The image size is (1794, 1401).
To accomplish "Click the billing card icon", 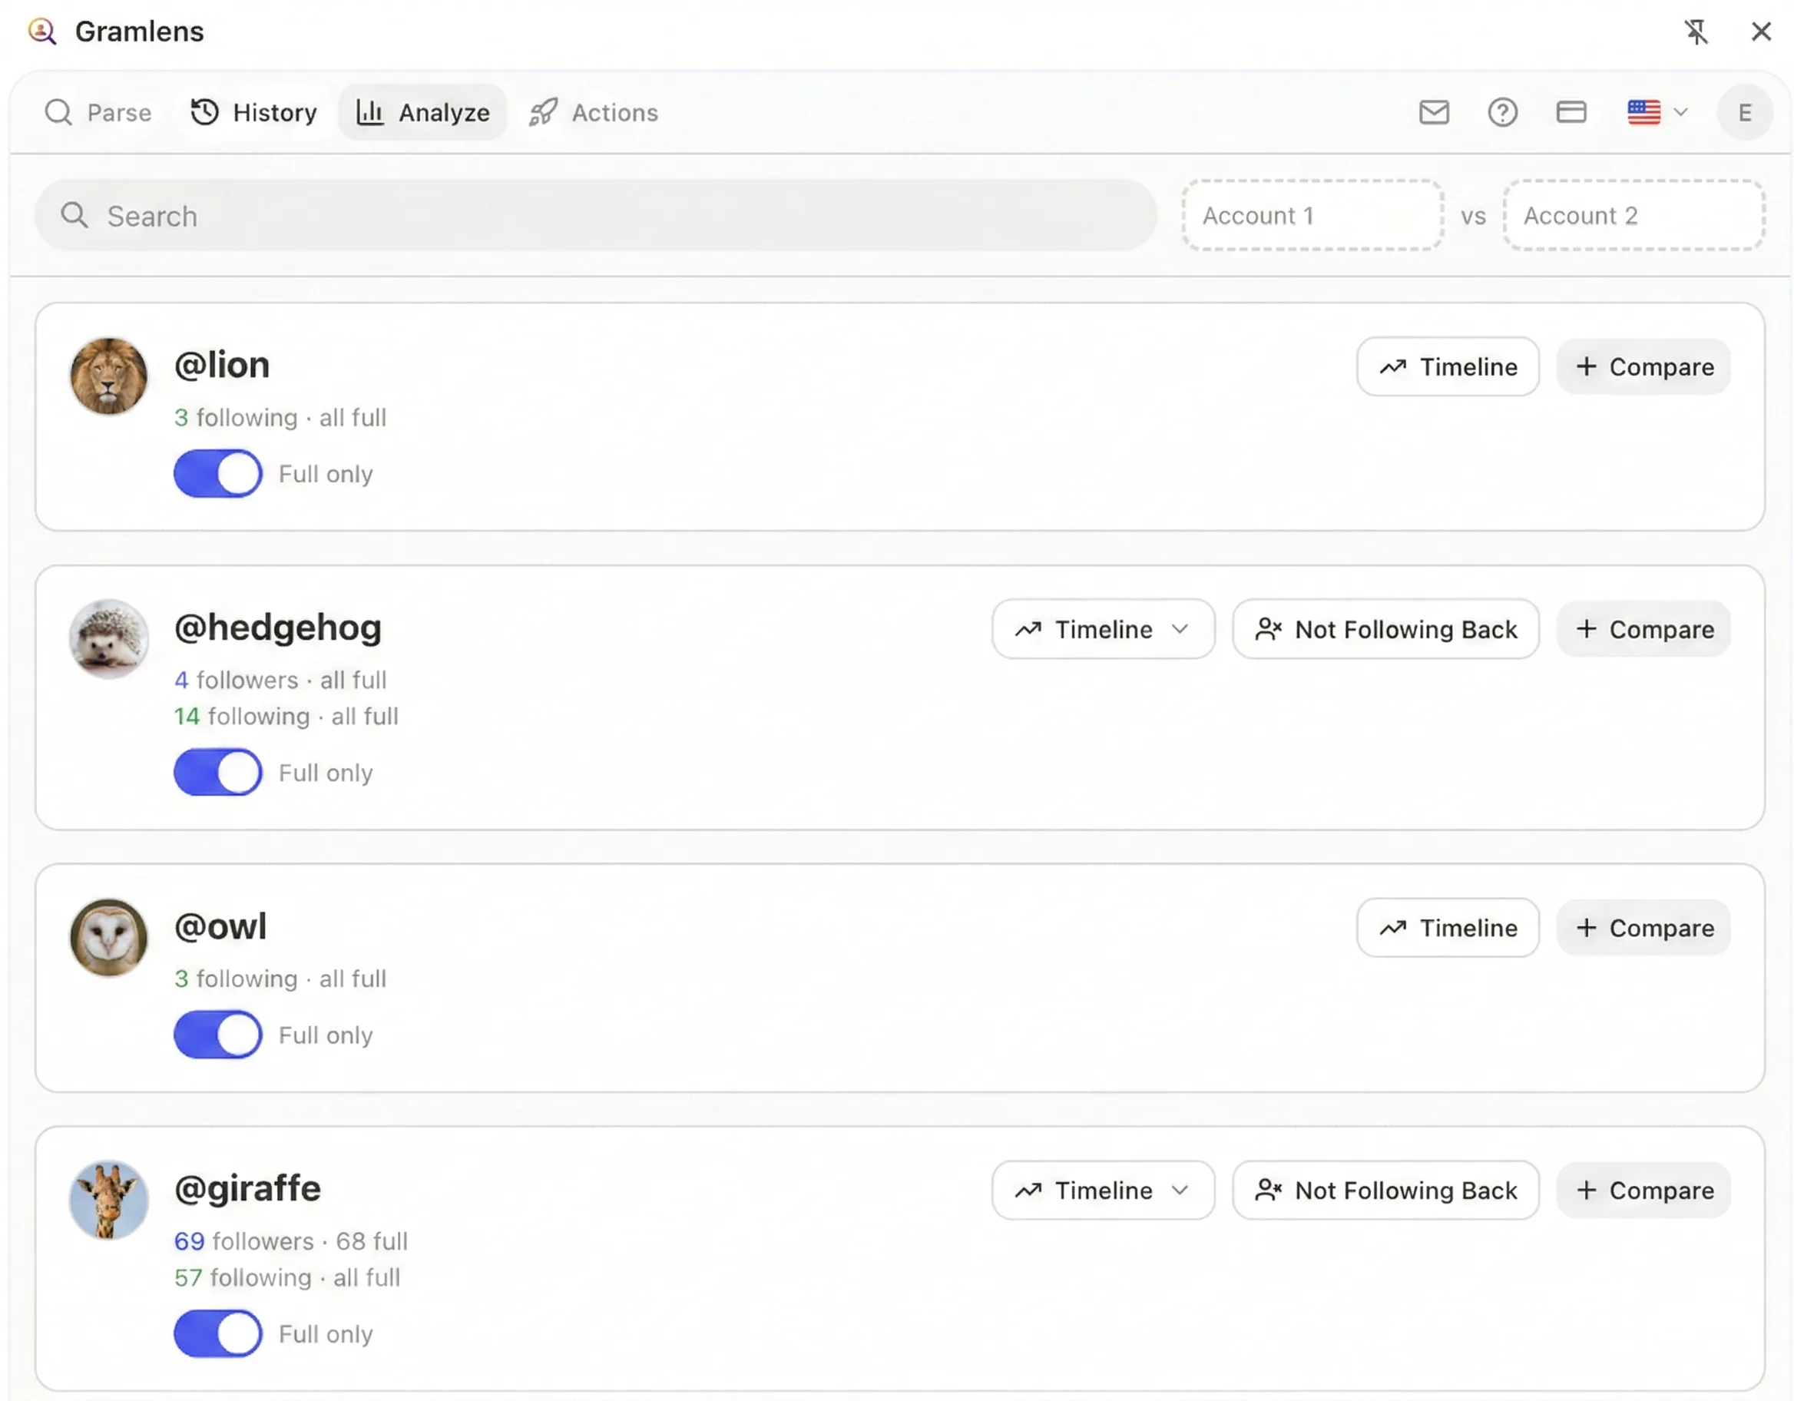I will point(1571,113).
